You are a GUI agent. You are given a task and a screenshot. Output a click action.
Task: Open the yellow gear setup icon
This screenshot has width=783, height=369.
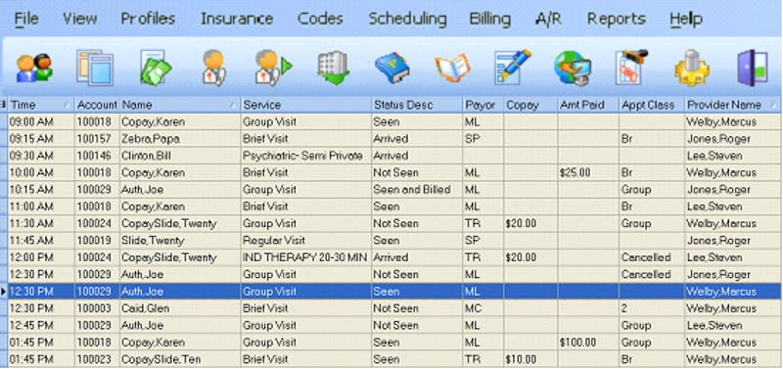point(692,68)
